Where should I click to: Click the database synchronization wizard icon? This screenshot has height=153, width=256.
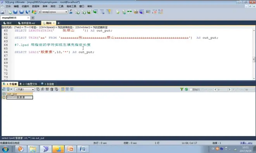(118, 12)
